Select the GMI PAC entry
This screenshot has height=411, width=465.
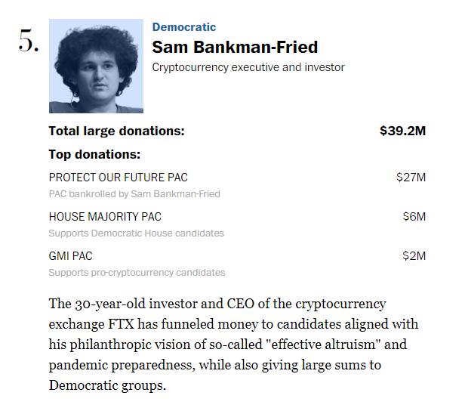(x=70, y=256)
